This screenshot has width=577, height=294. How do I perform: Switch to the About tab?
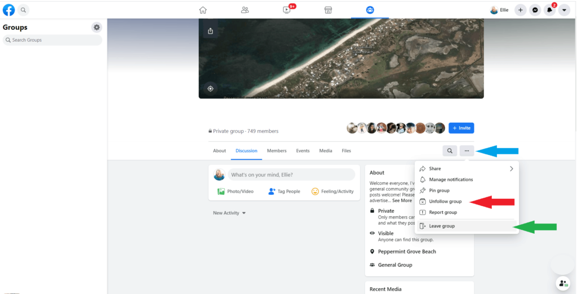coord(219,151)
